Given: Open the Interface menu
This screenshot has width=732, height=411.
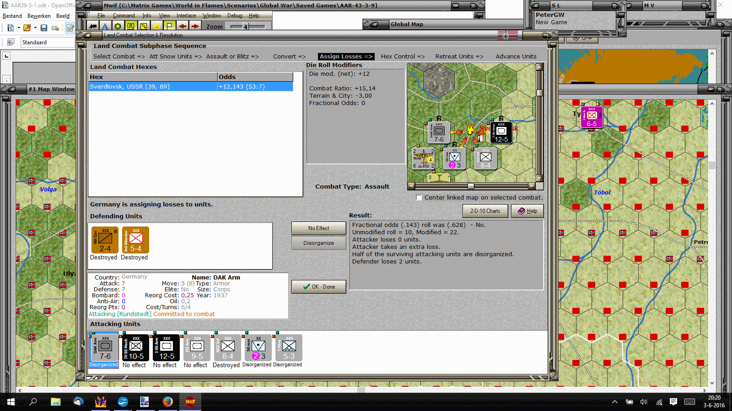Looking at the screenshot, I should (x=186, y=16).
